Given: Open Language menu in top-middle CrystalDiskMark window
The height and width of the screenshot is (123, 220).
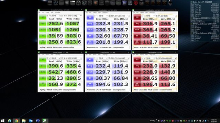Looking at the screenshot, I should point(104,12).
